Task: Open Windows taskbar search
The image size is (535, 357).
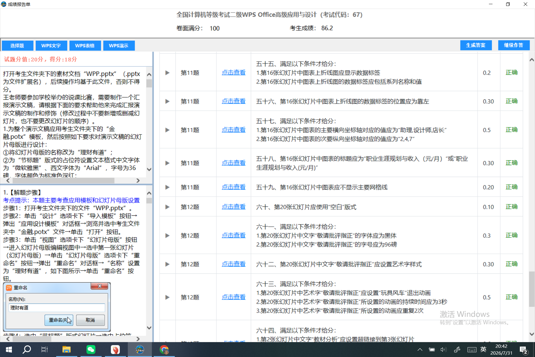Action: [x=27, y=350]
